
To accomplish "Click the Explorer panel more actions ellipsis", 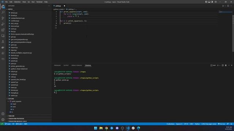I will pyautogui.click(x=49, y=6).
